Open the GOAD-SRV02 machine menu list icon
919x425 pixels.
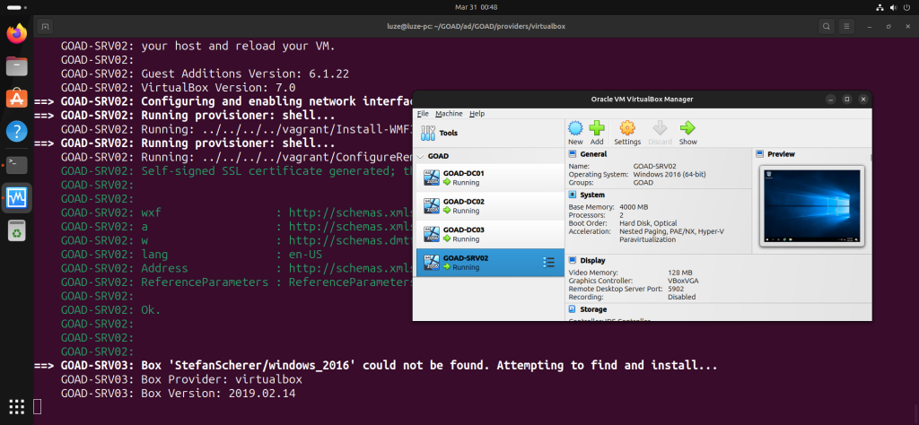pyautogui.click(x=549, y=262)
